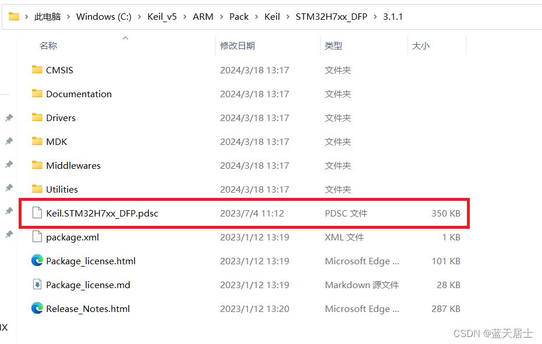Select the MDK folder icon
Screen dimensions: 542x344
pos(37,141)
